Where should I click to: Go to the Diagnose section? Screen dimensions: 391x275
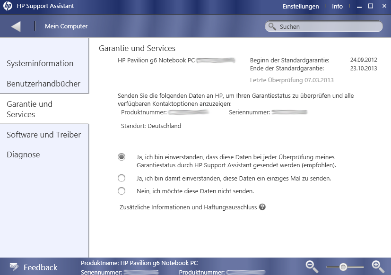(x=23, y=155)
